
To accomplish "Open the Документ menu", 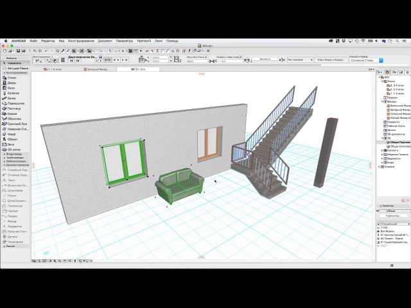I will 105,41.
